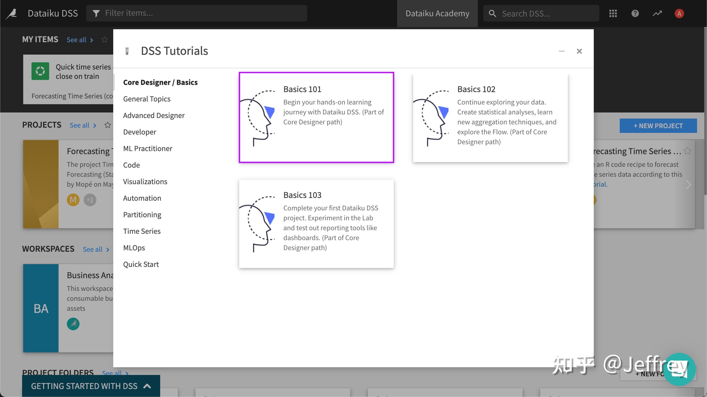Click the filter funnel icon
This screenshot has width=707, height=397.
coord(96,13)
